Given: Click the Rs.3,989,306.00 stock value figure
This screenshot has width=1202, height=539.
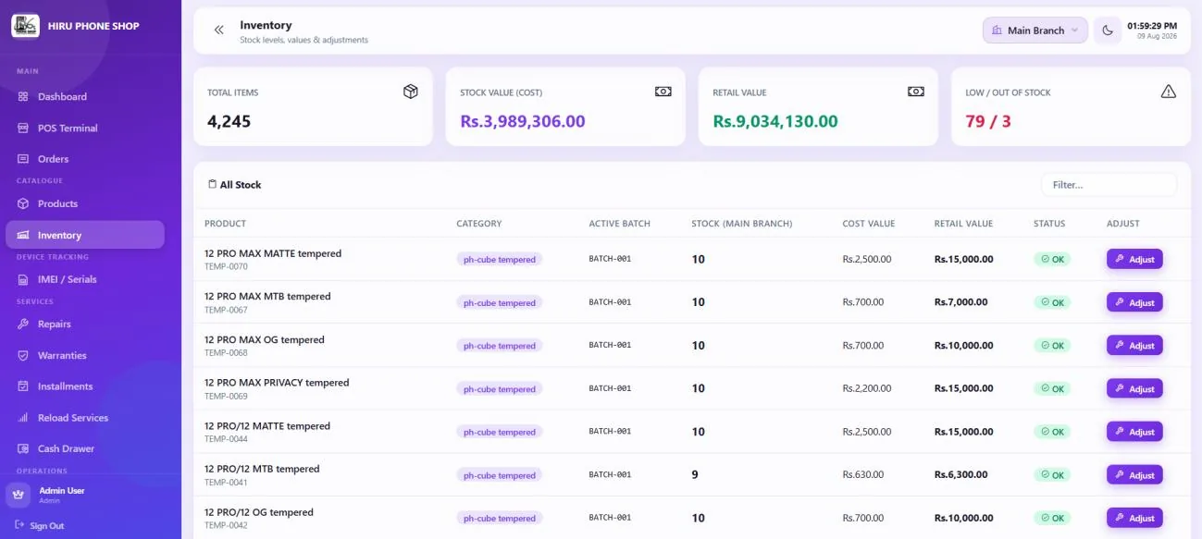Looking at the screenshot, I should 523,121.
